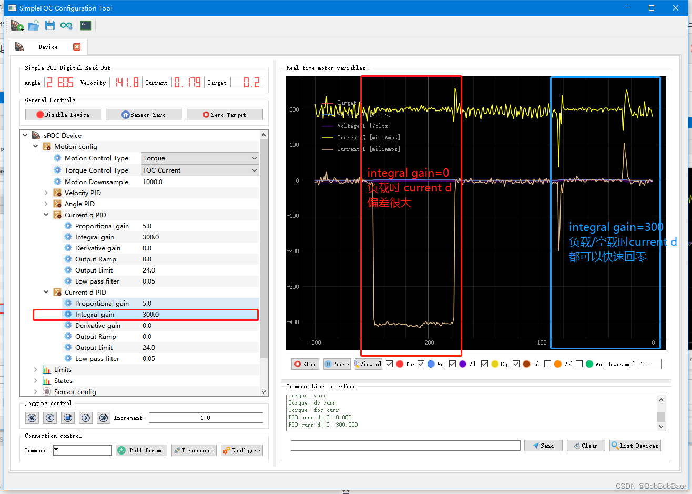The image size is (692, 494).
Task: Click the Configure button
Action: tap(241, 450)
